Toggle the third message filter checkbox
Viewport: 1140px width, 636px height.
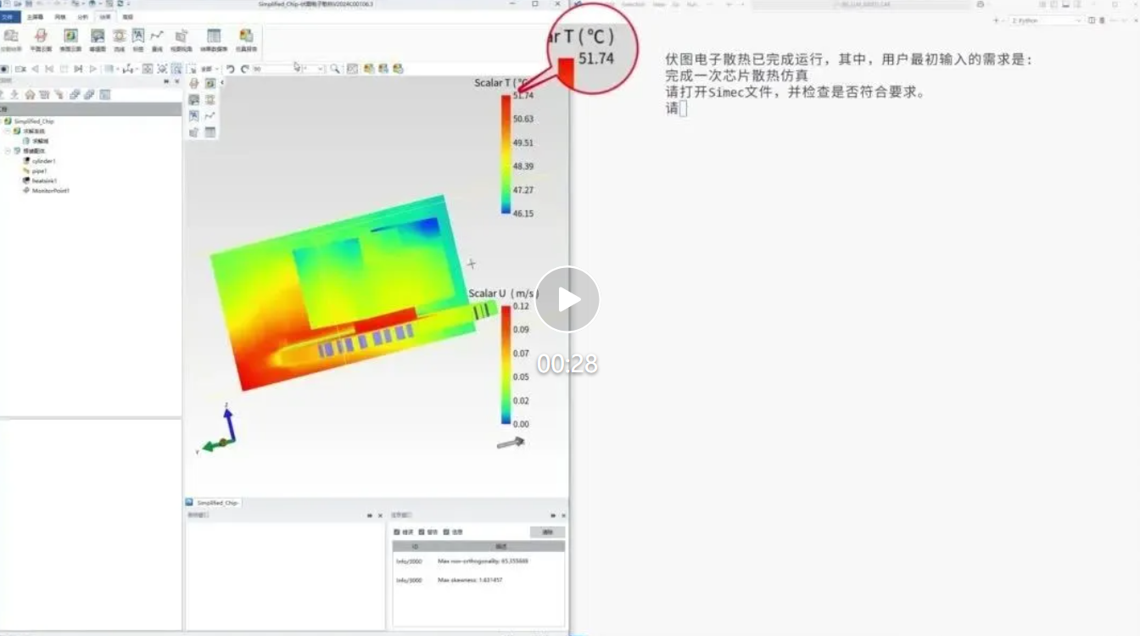[446, 532]
